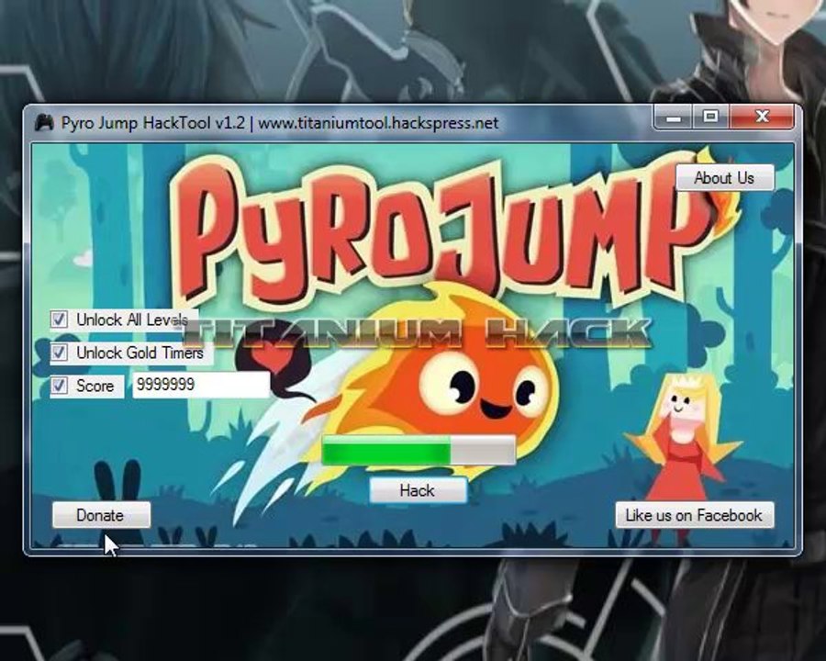Start the hack with the Hack button
This screenshot has height=661, width=826.
(x=418, y=490)
